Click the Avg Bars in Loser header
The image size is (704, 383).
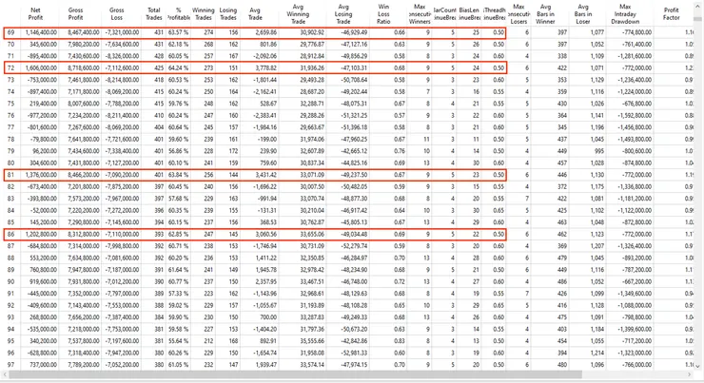click(583, 14)
